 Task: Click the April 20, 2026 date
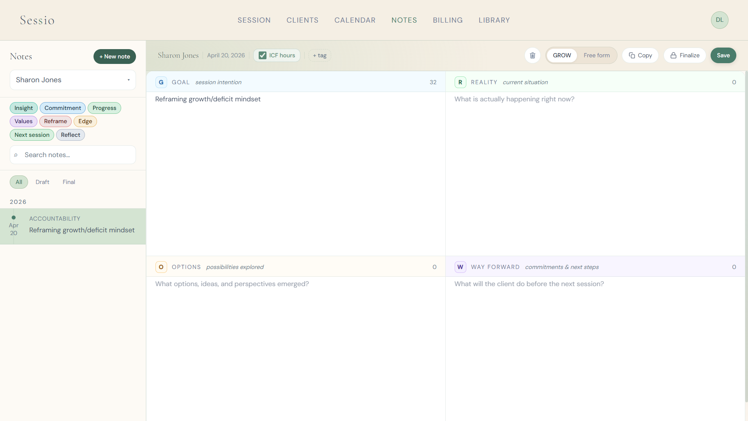tap(226, 55)
